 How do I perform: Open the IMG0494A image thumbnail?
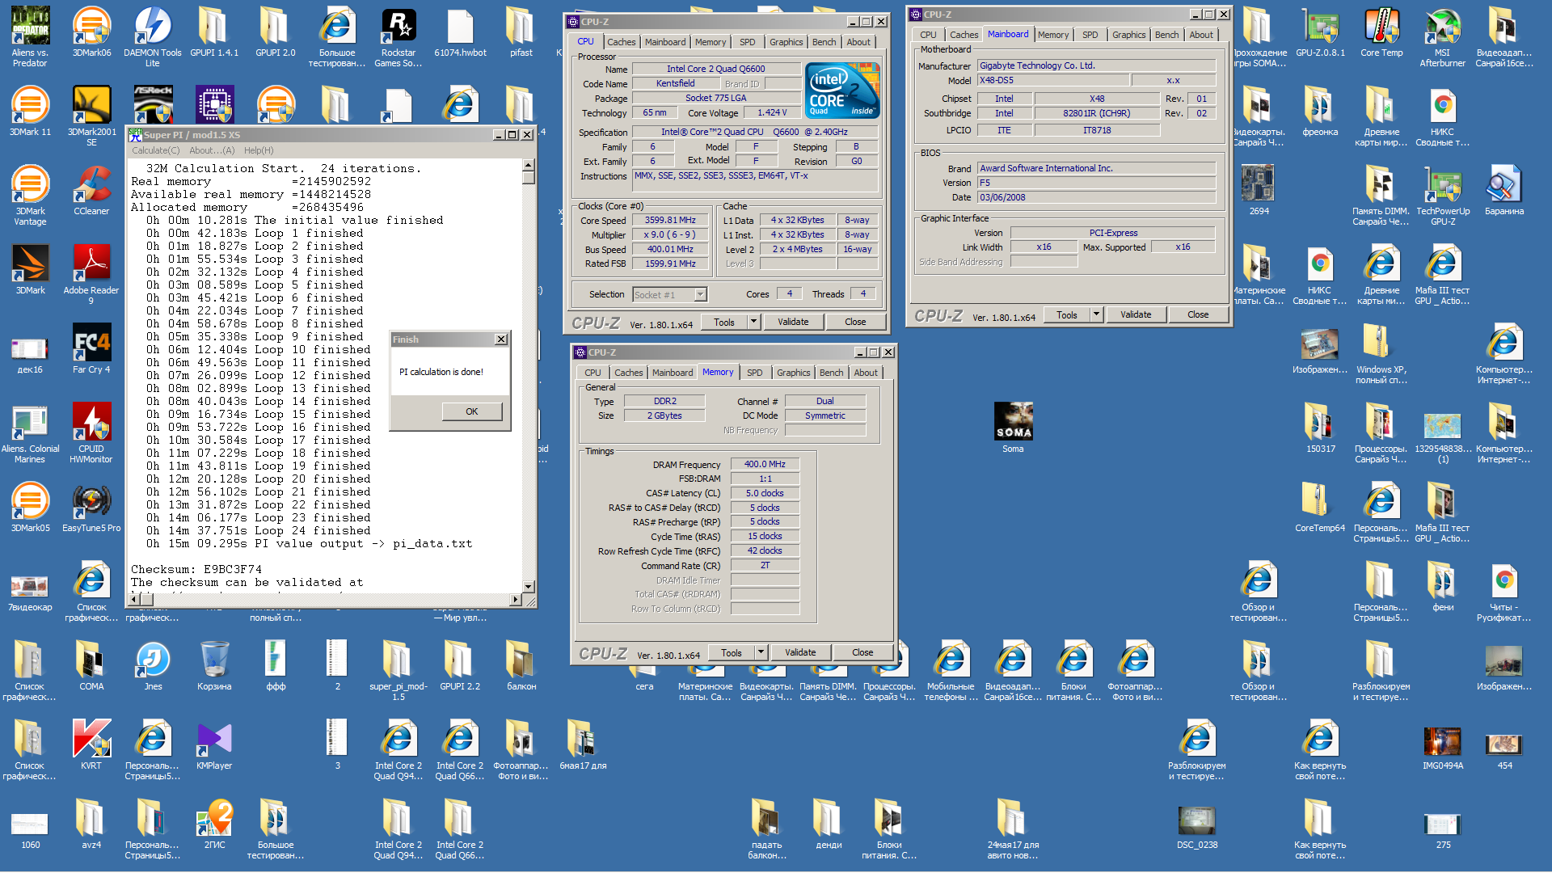tap(1443, 741)
